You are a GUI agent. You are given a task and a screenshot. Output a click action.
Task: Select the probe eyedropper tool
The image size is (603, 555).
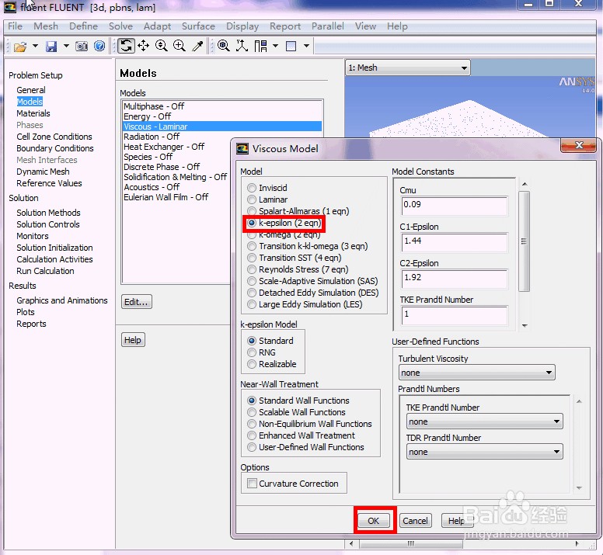click(x=197, y=46)
